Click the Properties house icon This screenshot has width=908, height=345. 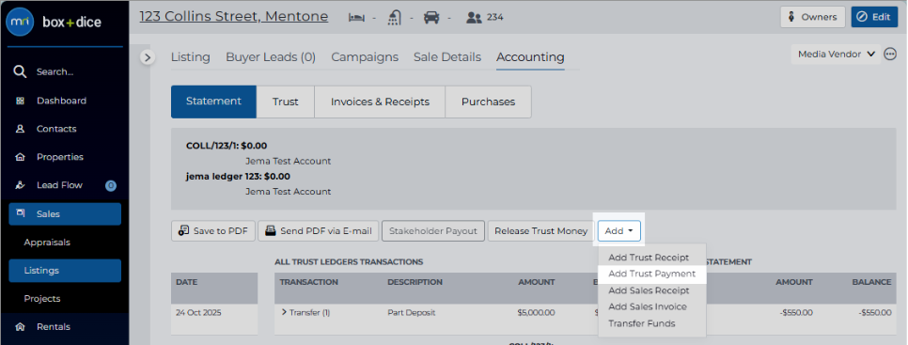point(21,157)
